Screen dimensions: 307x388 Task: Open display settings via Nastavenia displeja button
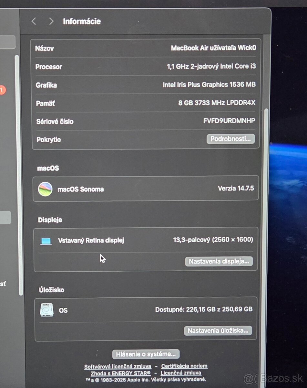219,262
